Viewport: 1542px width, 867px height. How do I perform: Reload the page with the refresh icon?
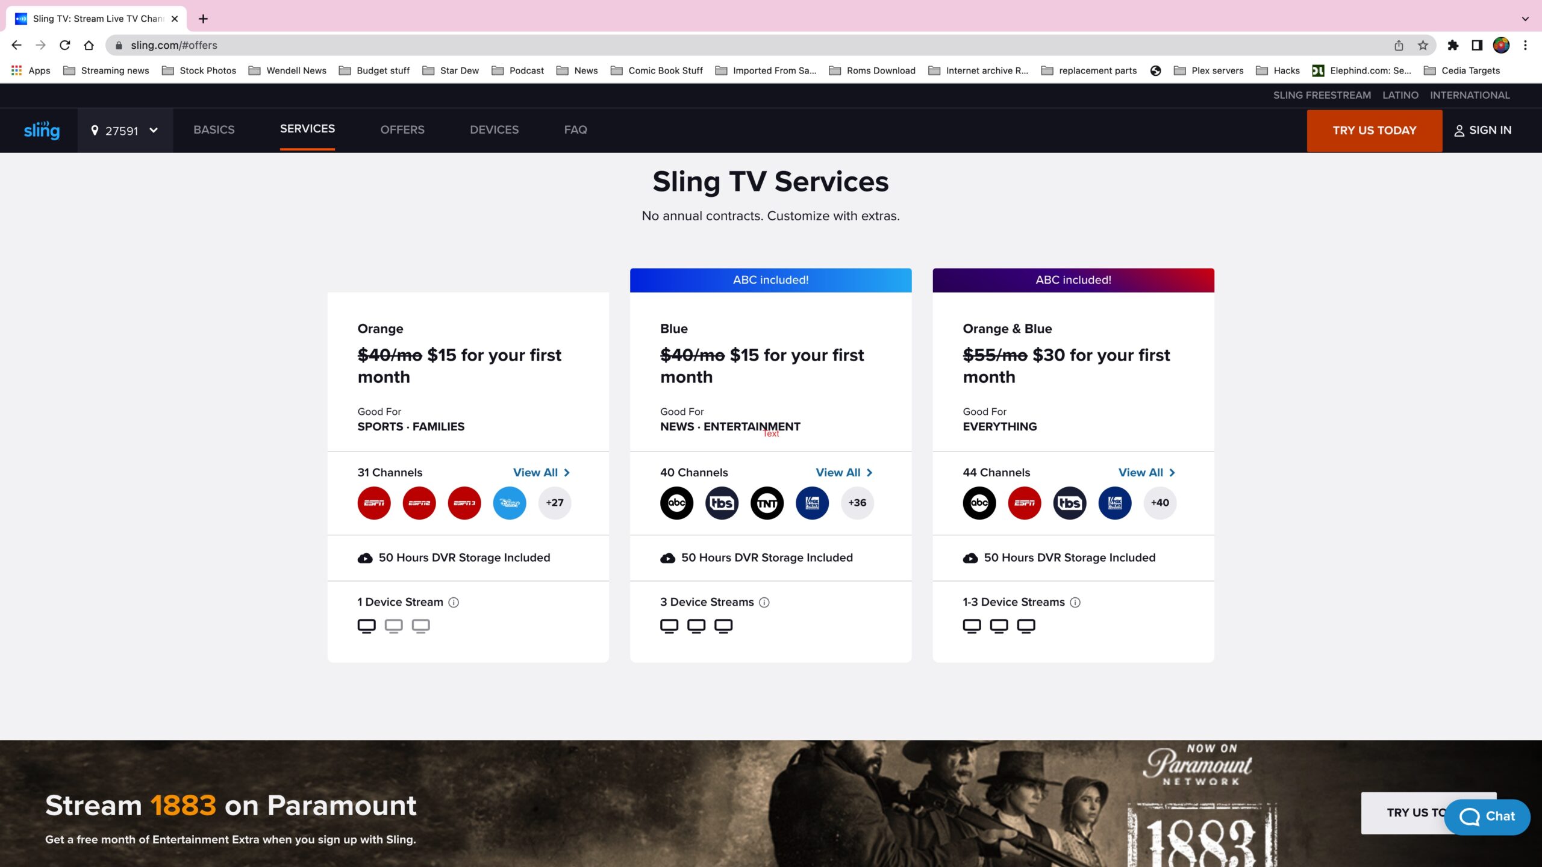click(64, 45)
